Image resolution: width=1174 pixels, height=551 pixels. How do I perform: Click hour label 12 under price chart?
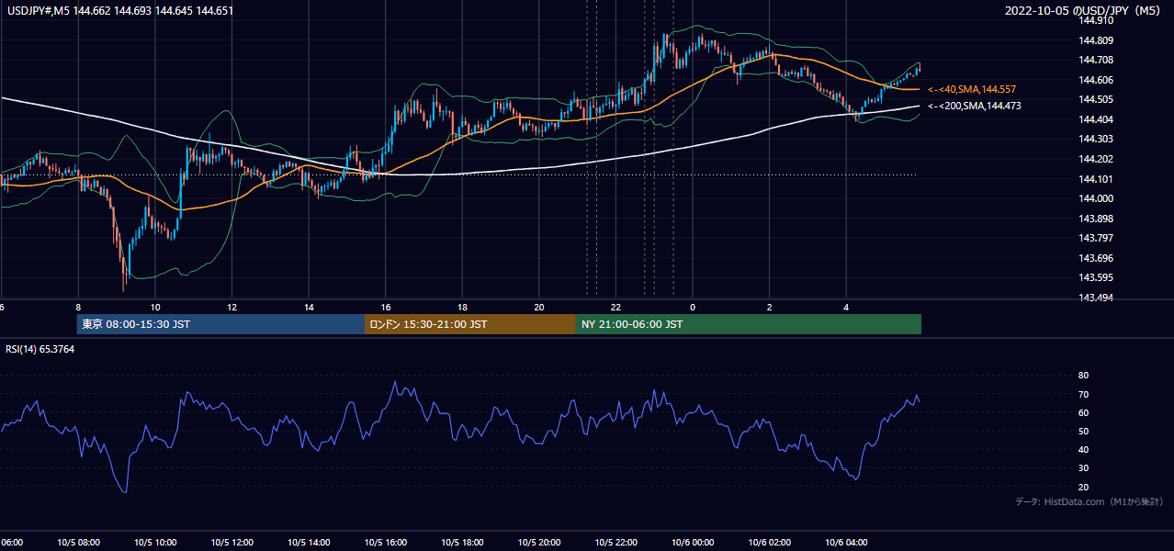(232, 307)
